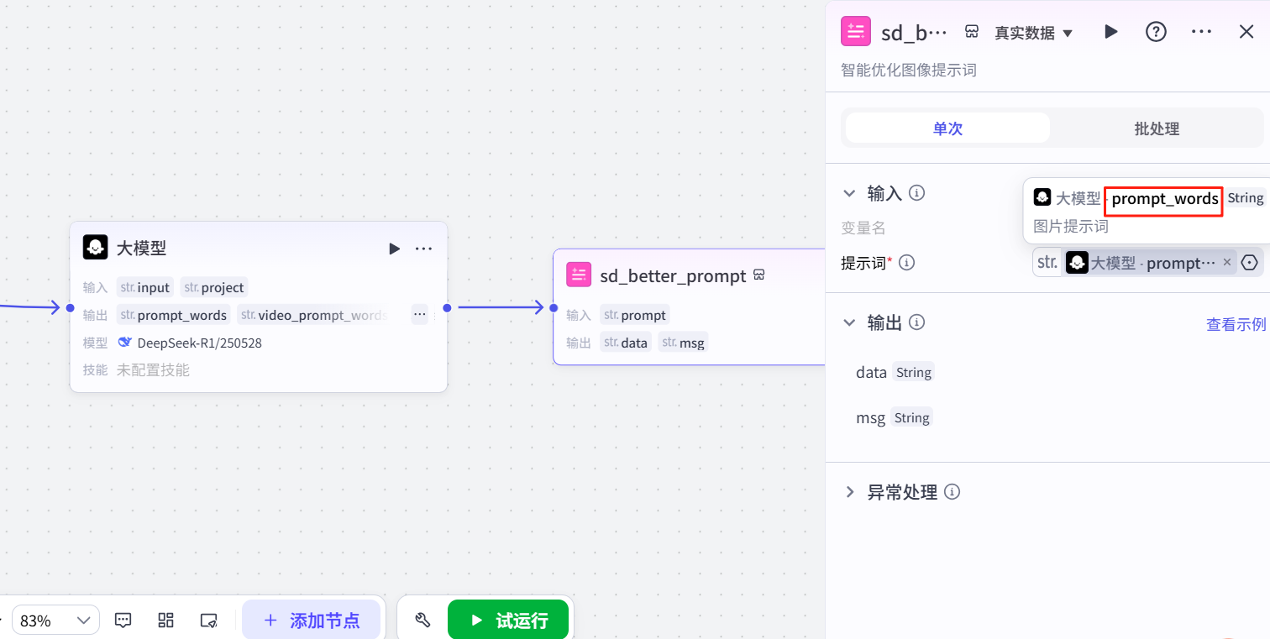This screenshot has height=639, width=1270.
Task: Expand the 异常处理 section
Action: point(849,492)
